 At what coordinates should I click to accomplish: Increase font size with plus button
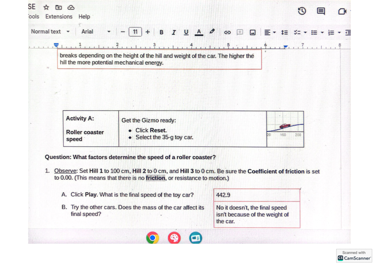pyautogui.click(x=148, y=32)
